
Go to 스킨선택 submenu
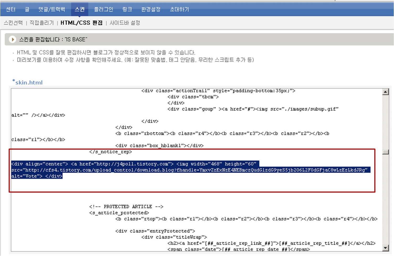[13, 23]
